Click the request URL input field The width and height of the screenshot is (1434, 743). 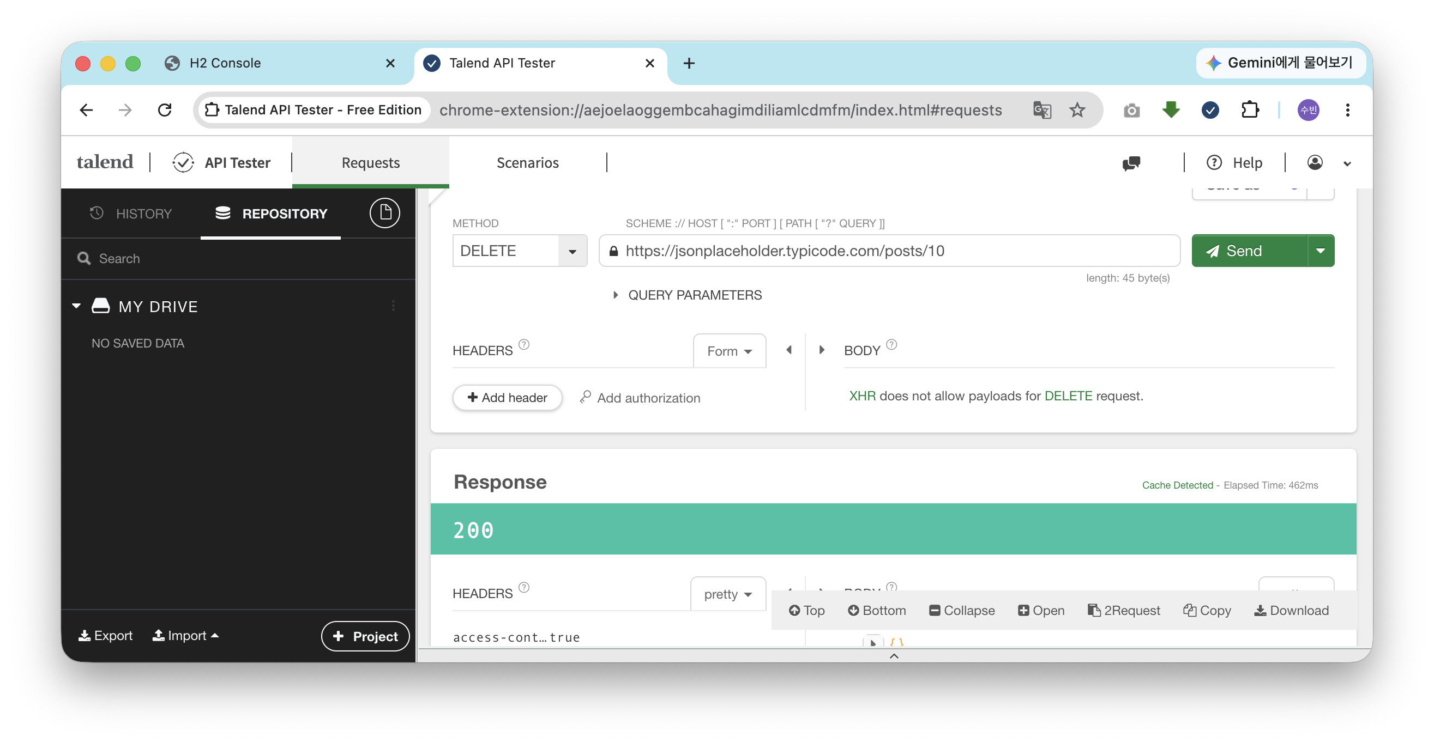889,251
